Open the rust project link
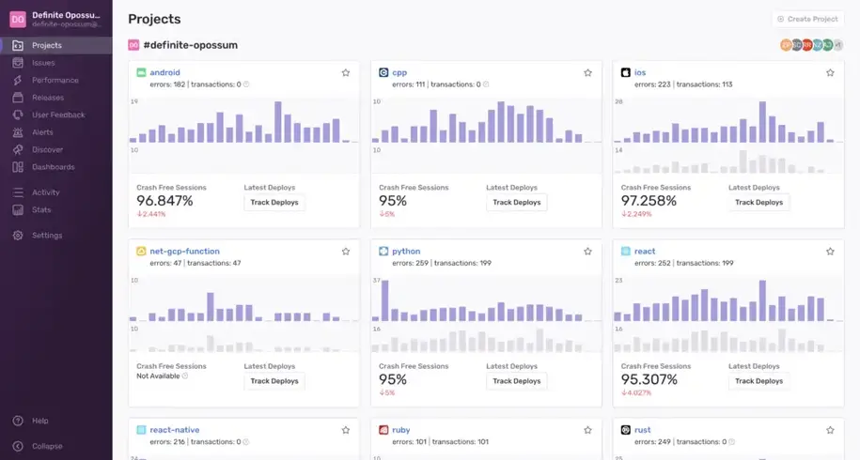860x460 pixels. [x=642, y=430]
